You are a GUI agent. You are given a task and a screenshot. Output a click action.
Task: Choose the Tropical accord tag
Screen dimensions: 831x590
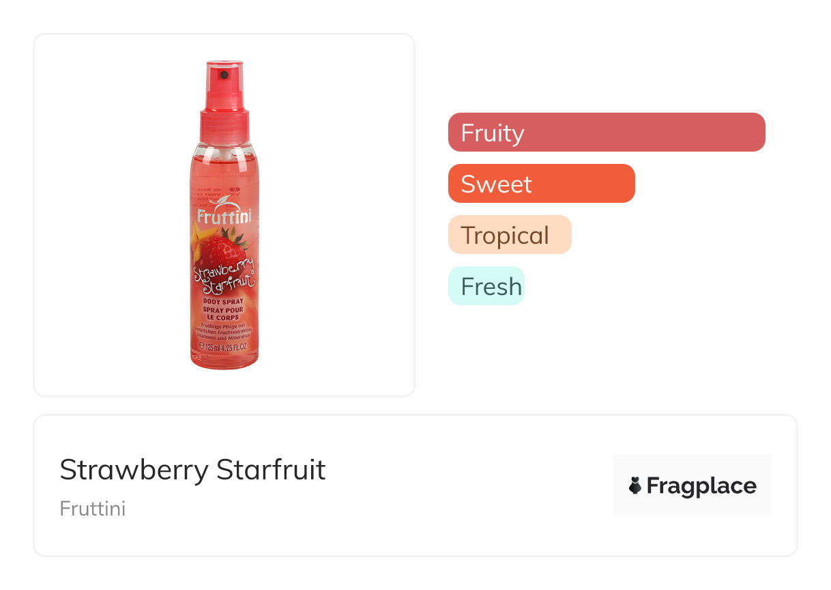click(509, 235)
